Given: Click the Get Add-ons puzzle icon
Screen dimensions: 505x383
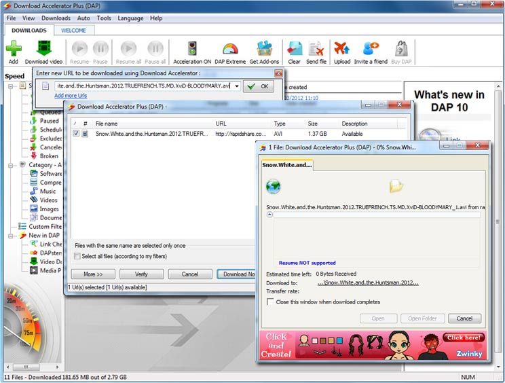Looking at the screenshot, I should coord(265,49).
